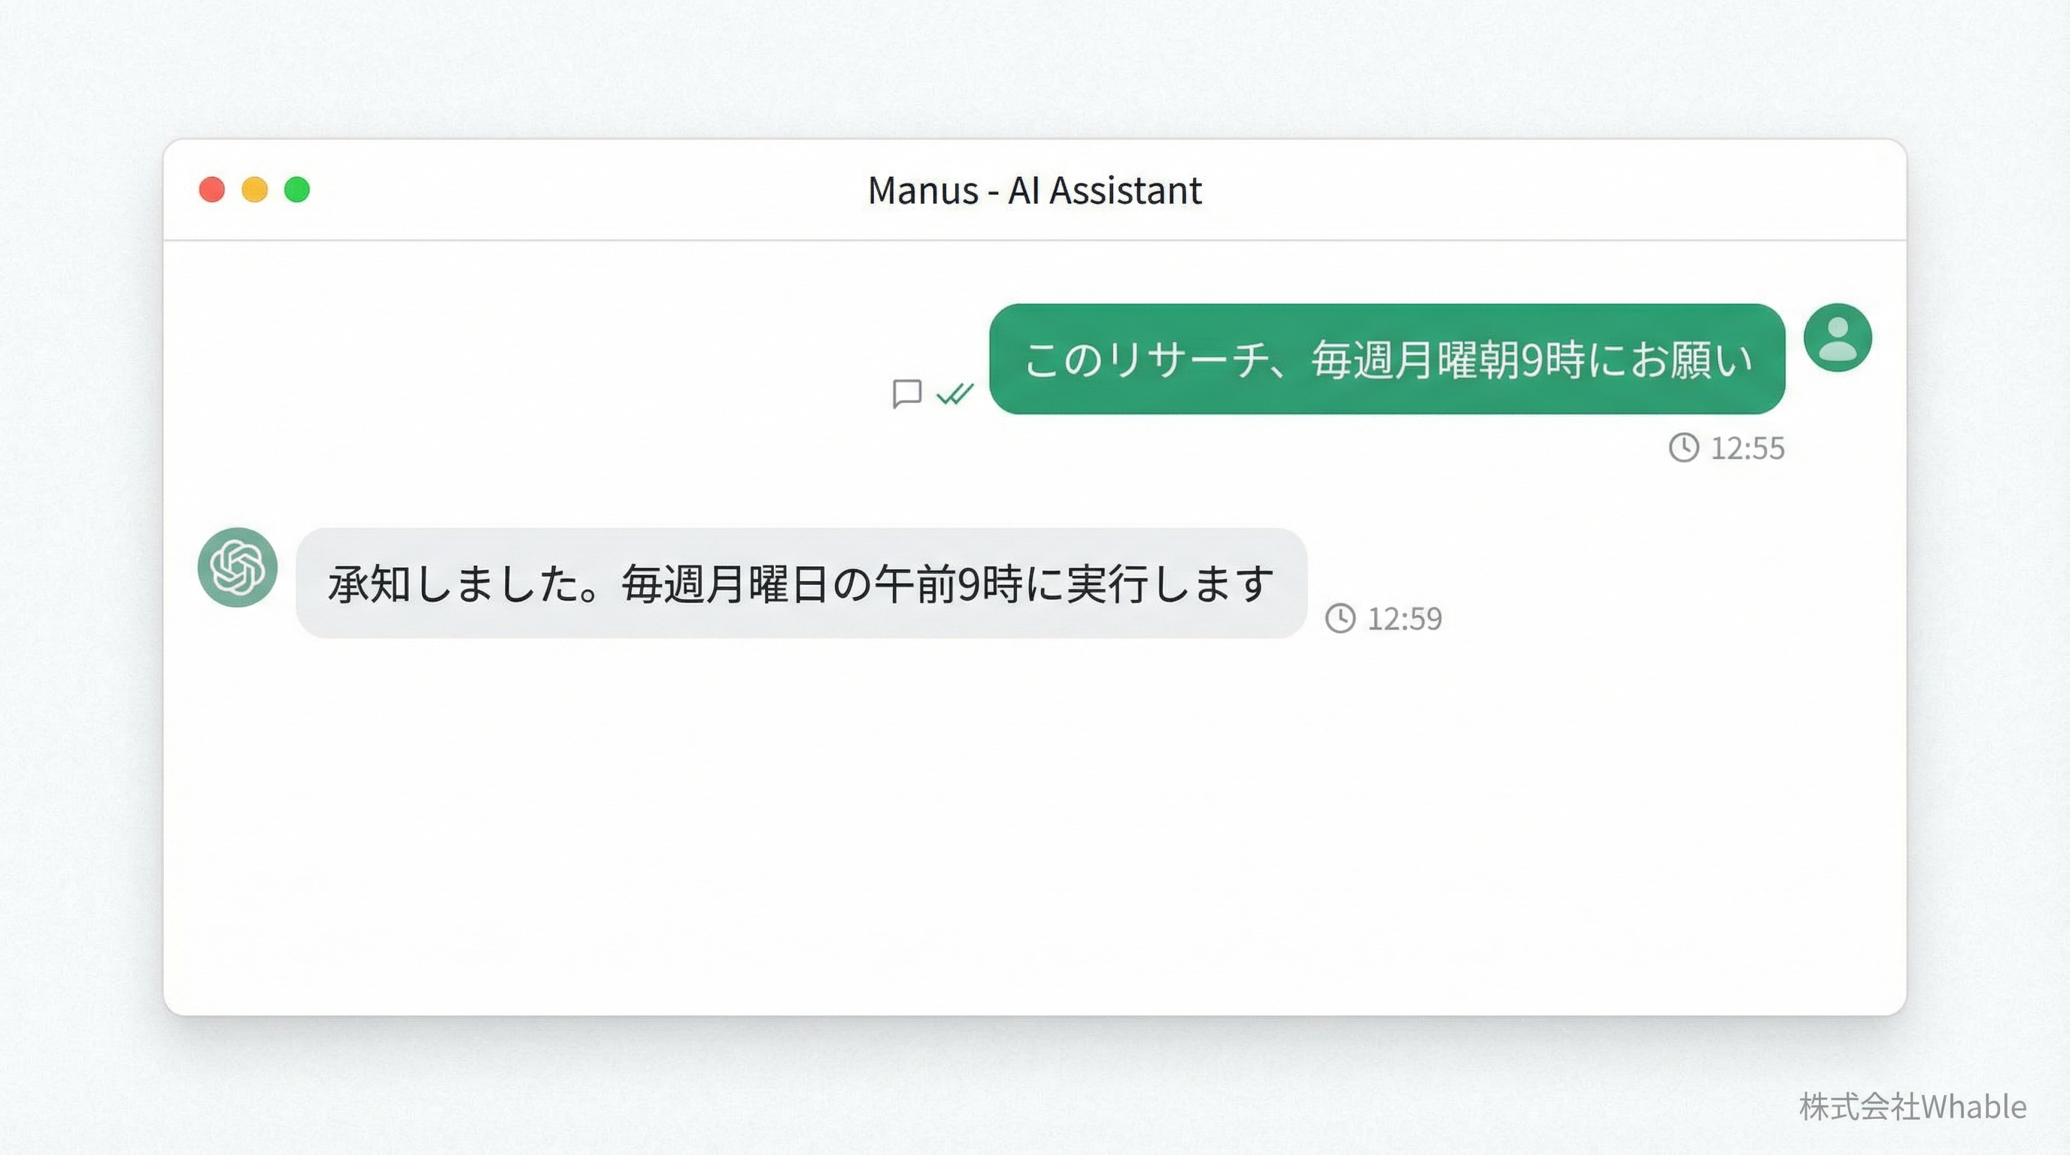Click the 12:55 timestamp label
This screenshot has width=2070, height=1155.
[1748, 448]
